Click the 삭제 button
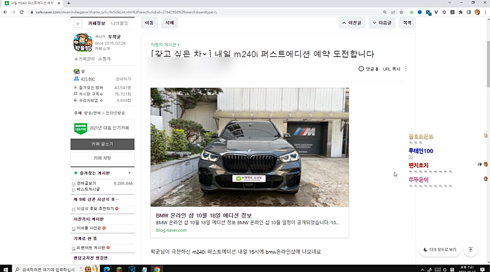This screenshot has width=490, height=272. pos(170,23)
